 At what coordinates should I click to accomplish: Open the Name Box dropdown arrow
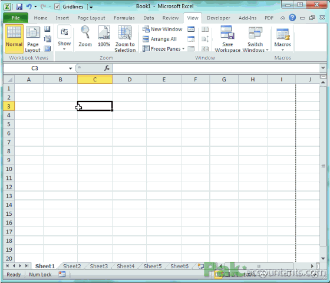click(x=70, y=68)
